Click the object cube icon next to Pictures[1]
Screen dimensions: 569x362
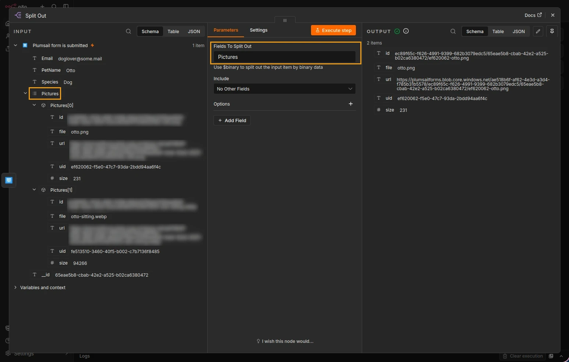click(x=43, y=190)
